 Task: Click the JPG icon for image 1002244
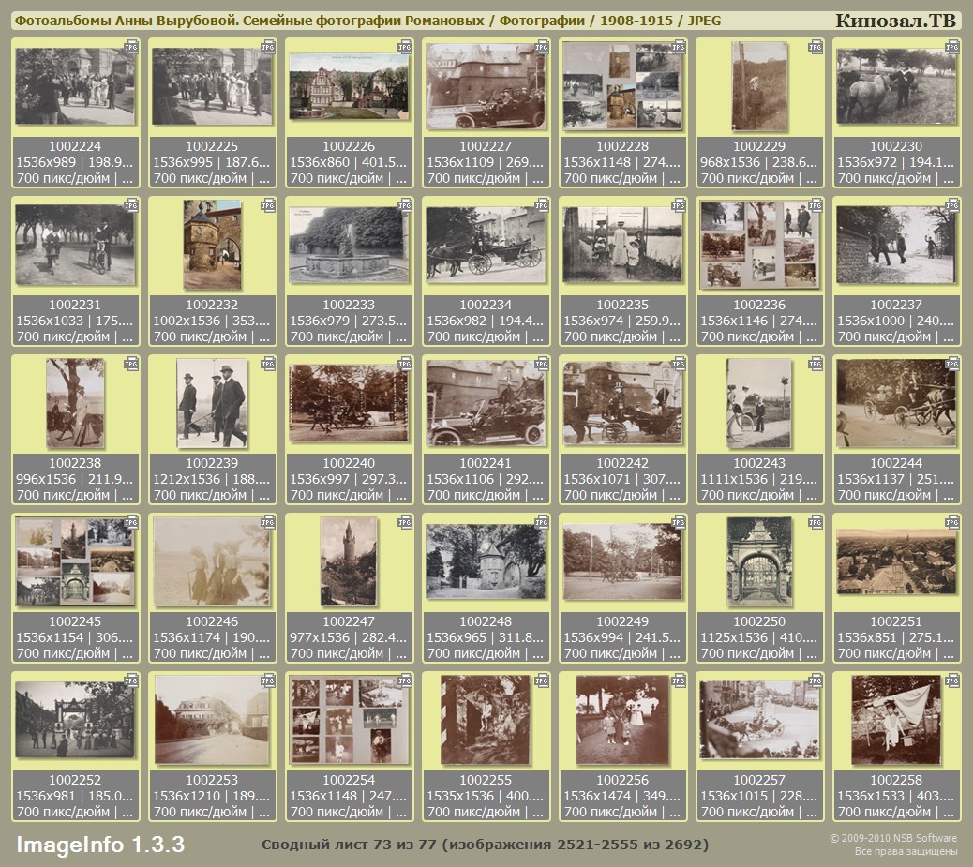(x=952, y=363)
